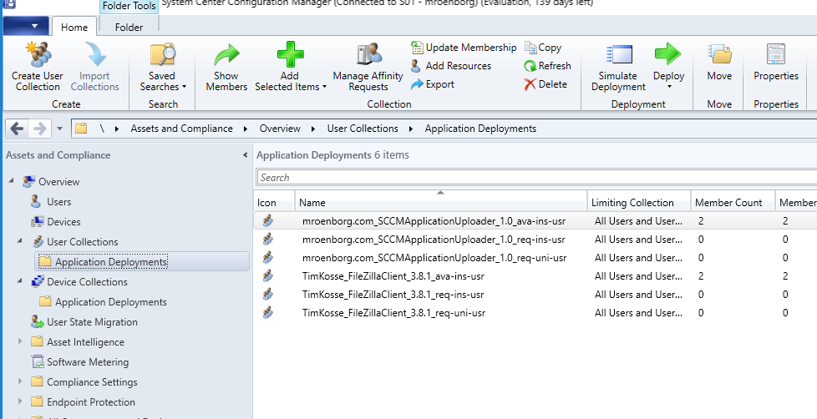Click Delete with red X
Screen dimensions: 817x419
[x=546, y=84]
